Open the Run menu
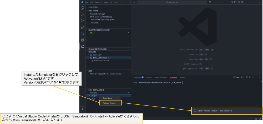 coord(116,2)
